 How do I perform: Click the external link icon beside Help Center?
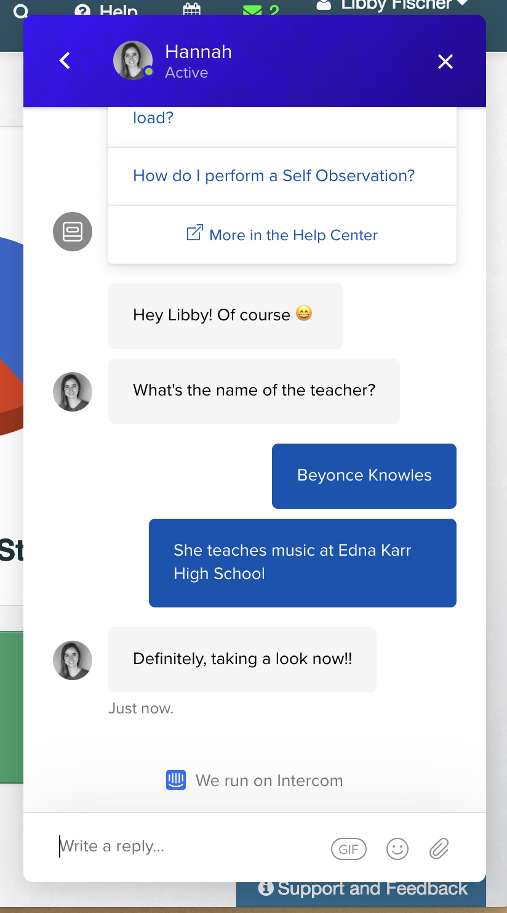[194, 233]
